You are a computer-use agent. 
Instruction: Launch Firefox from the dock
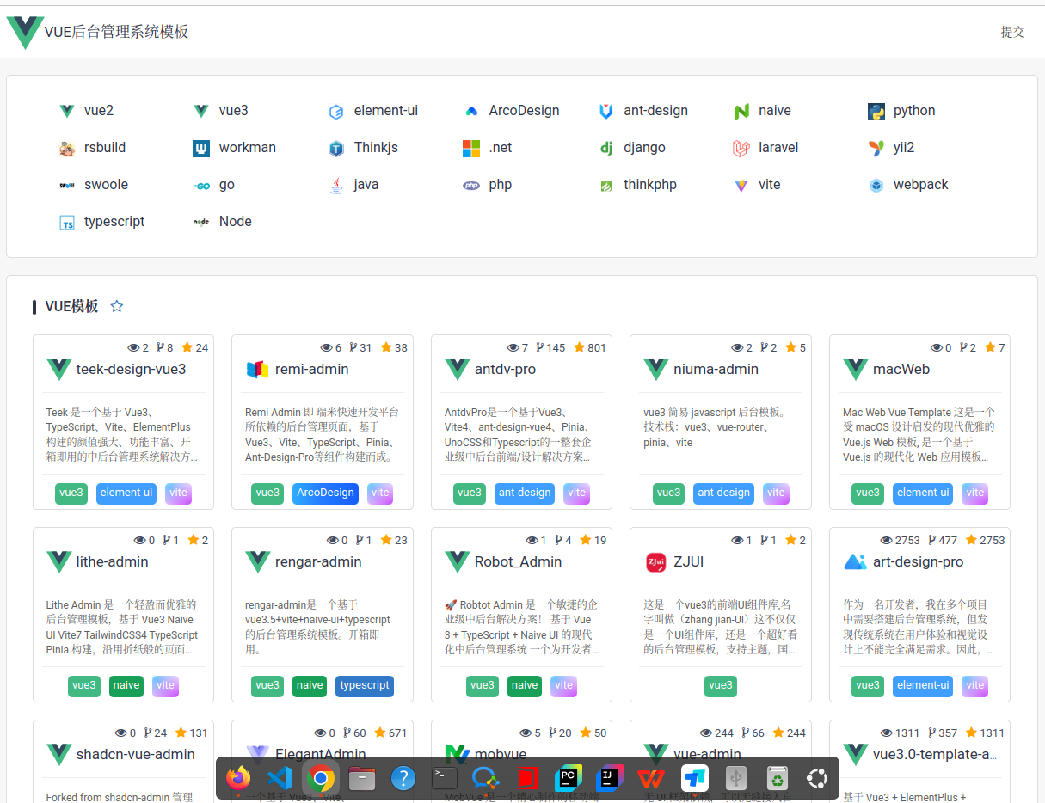(238, 779)
